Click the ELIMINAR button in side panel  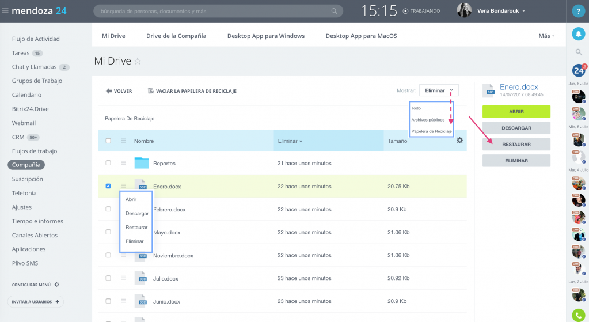[516, 161]
